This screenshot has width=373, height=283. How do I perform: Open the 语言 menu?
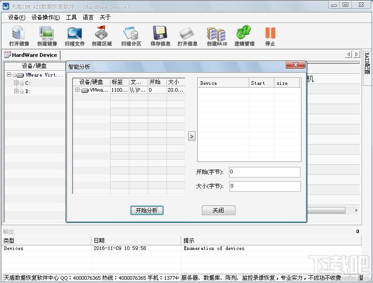[x=88, y=17]
